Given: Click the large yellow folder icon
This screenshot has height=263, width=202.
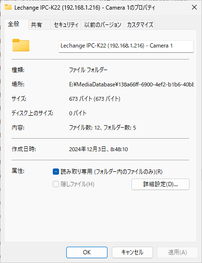Looking at the screenshot, I should point(21,45).
